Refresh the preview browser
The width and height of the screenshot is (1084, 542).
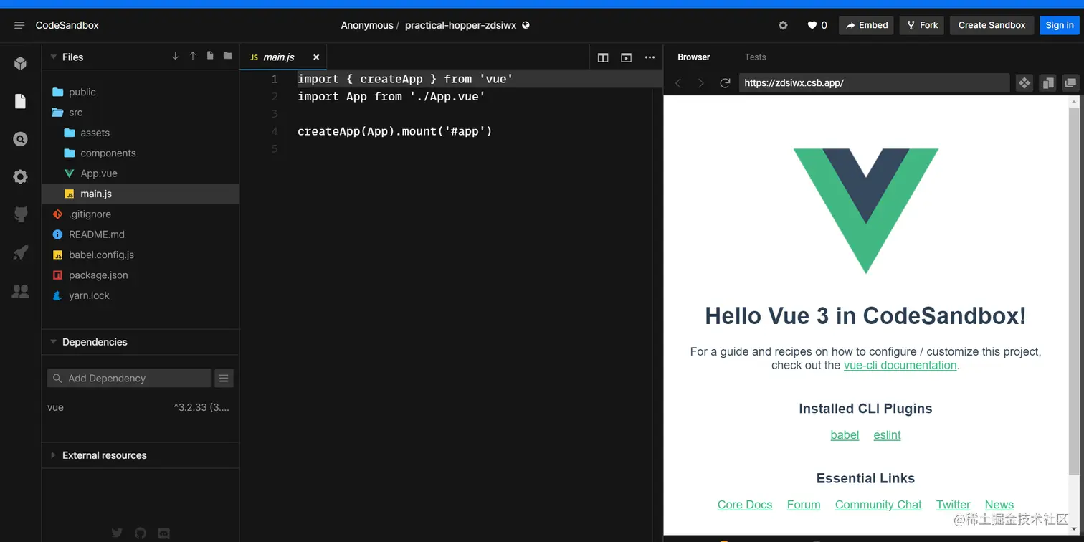pyautogui.click(x=725, y=83)
